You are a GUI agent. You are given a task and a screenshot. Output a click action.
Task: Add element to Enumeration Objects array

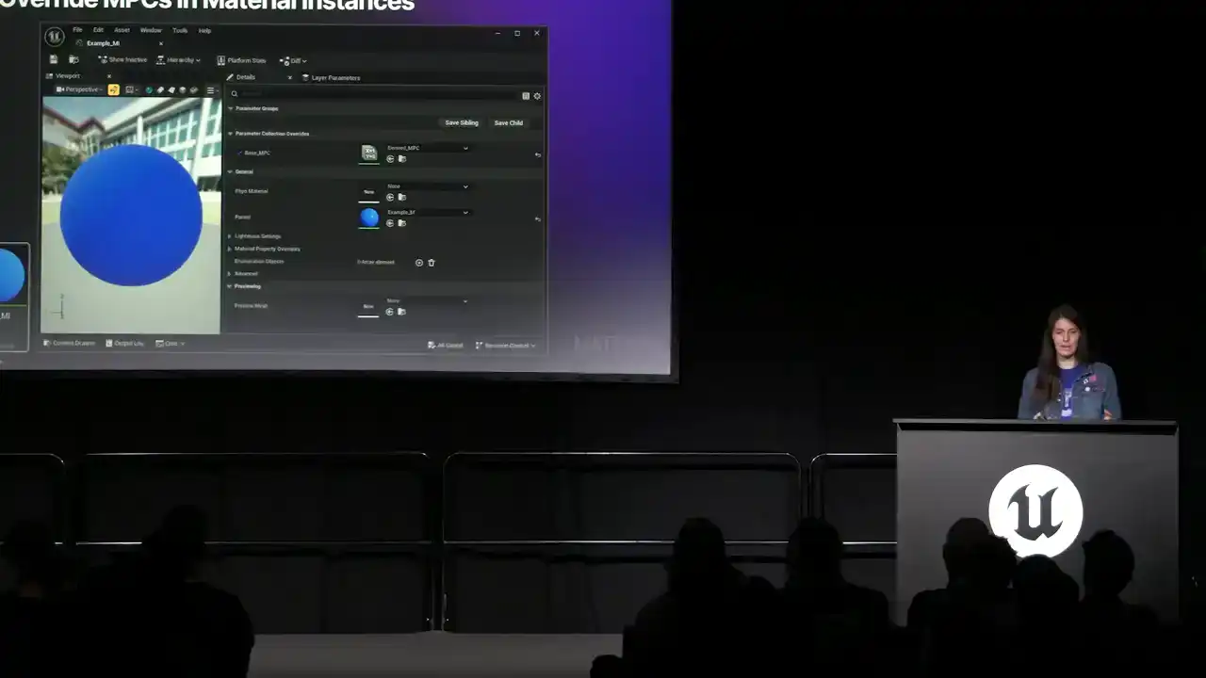coord(419,263)
